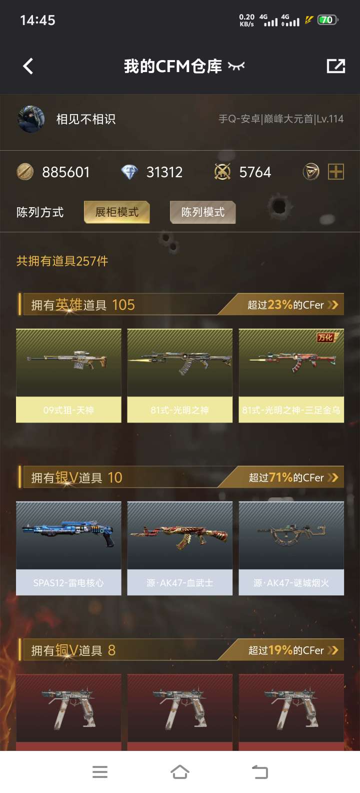Switch to 展柜模式 display mode
The width and height of the screenshot is (360, 793).
(x=117, y=212)
